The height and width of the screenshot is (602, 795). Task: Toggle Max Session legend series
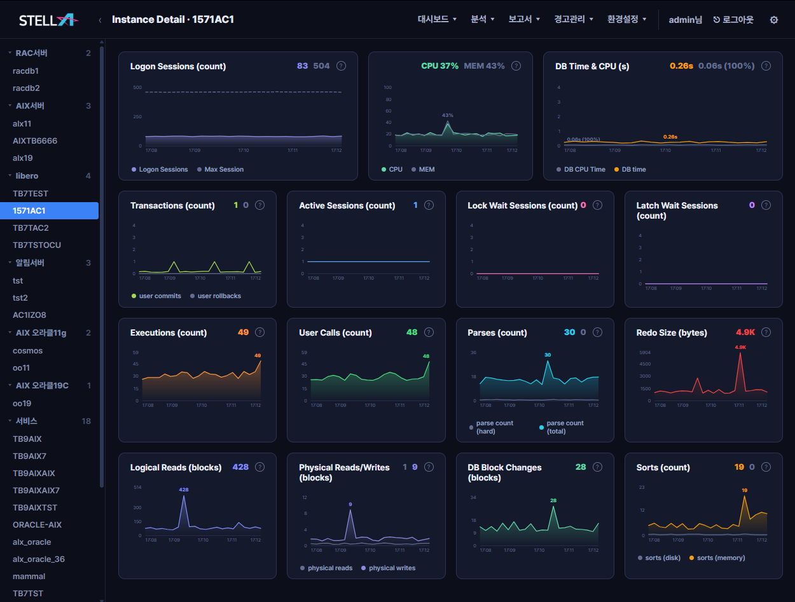(x=220, y=170)
